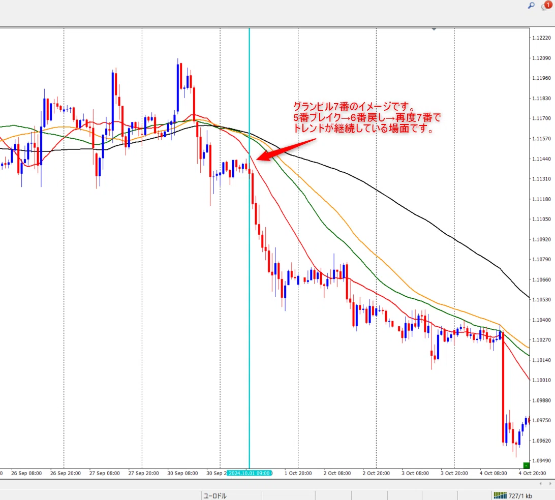Viewport: 555px width, 500px height.
Task: Click the 1.11830 price label
Action: (542, 99)
